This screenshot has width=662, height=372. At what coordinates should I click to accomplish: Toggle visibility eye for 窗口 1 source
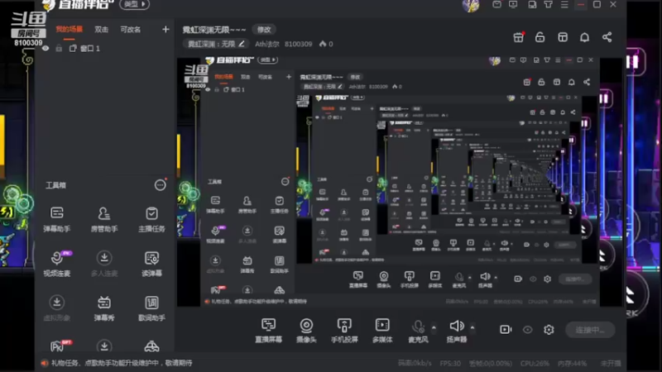click(x=46, y=49)
